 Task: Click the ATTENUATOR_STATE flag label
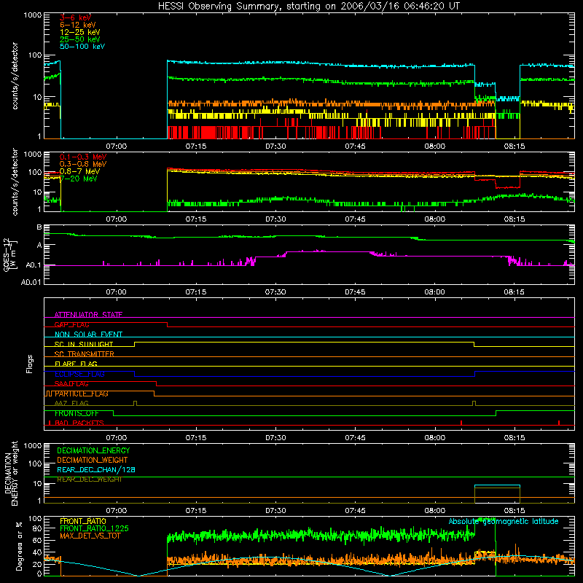(x=88, y=315)
